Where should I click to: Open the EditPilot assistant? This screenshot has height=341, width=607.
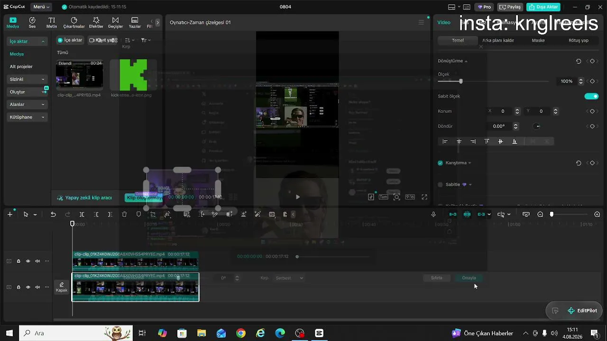click(582, 311)
